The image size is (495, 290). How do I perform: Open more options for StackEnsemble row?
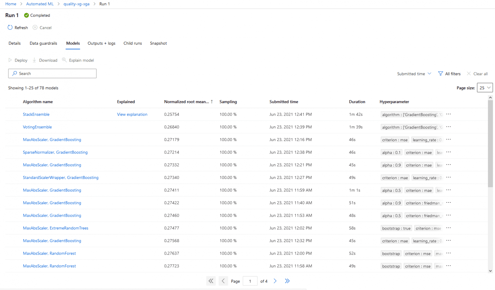pos(448,114)
